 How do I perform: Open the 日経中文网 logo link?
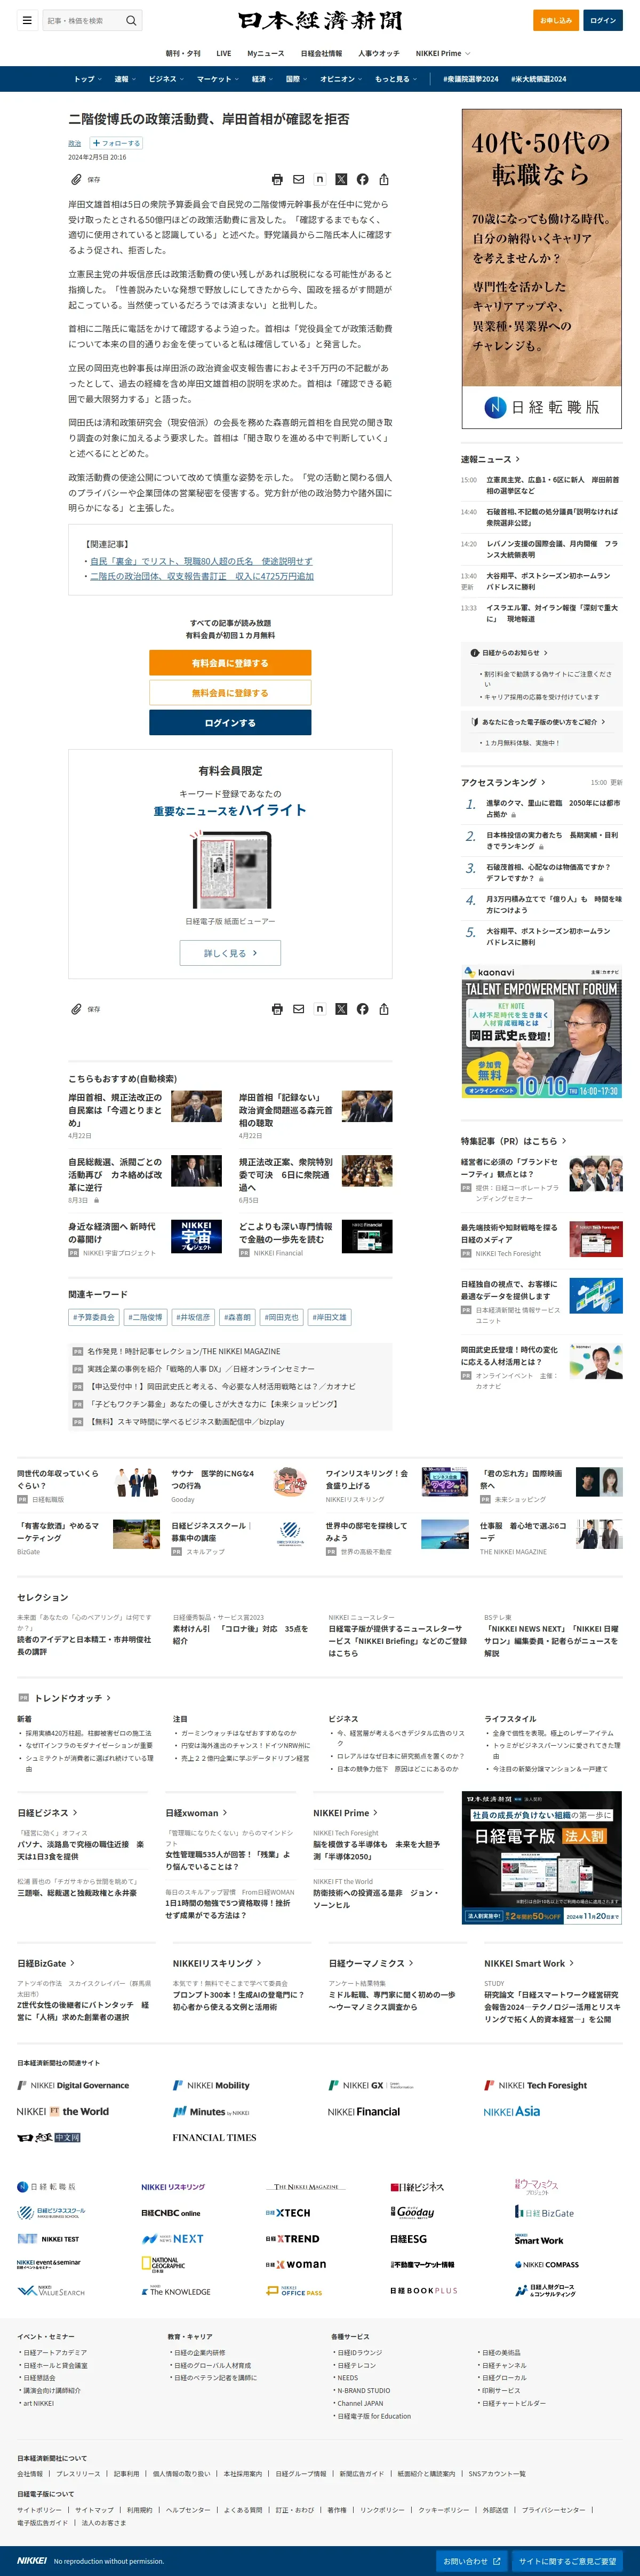click(x=48, y=2137)
